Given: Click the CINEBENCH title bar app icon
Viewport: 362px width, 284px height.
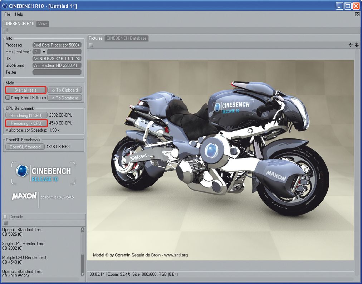Looking at the screenshot, I should (x=5, y=6).
